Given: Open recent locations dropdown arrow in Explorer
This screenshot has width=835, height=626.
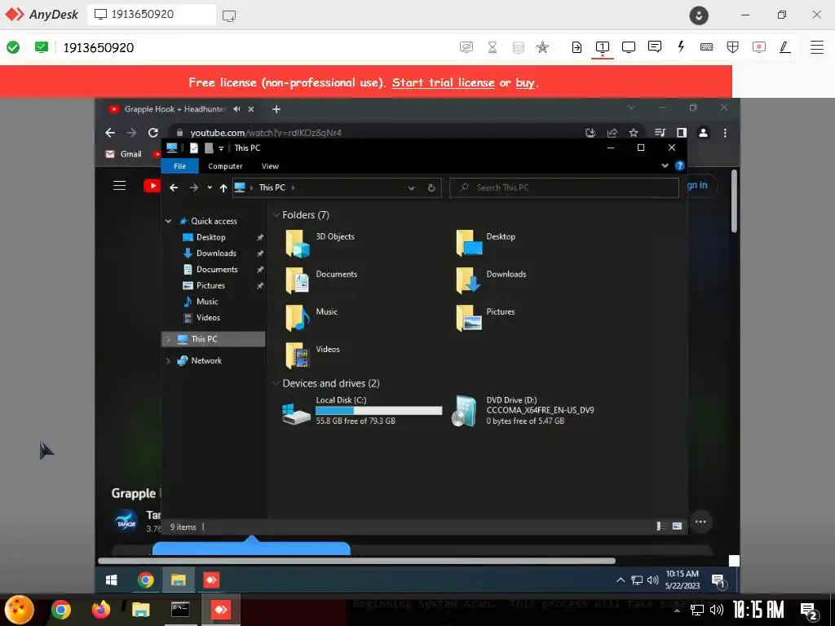Looking at the screenshot, I should [x=210, y=187].
